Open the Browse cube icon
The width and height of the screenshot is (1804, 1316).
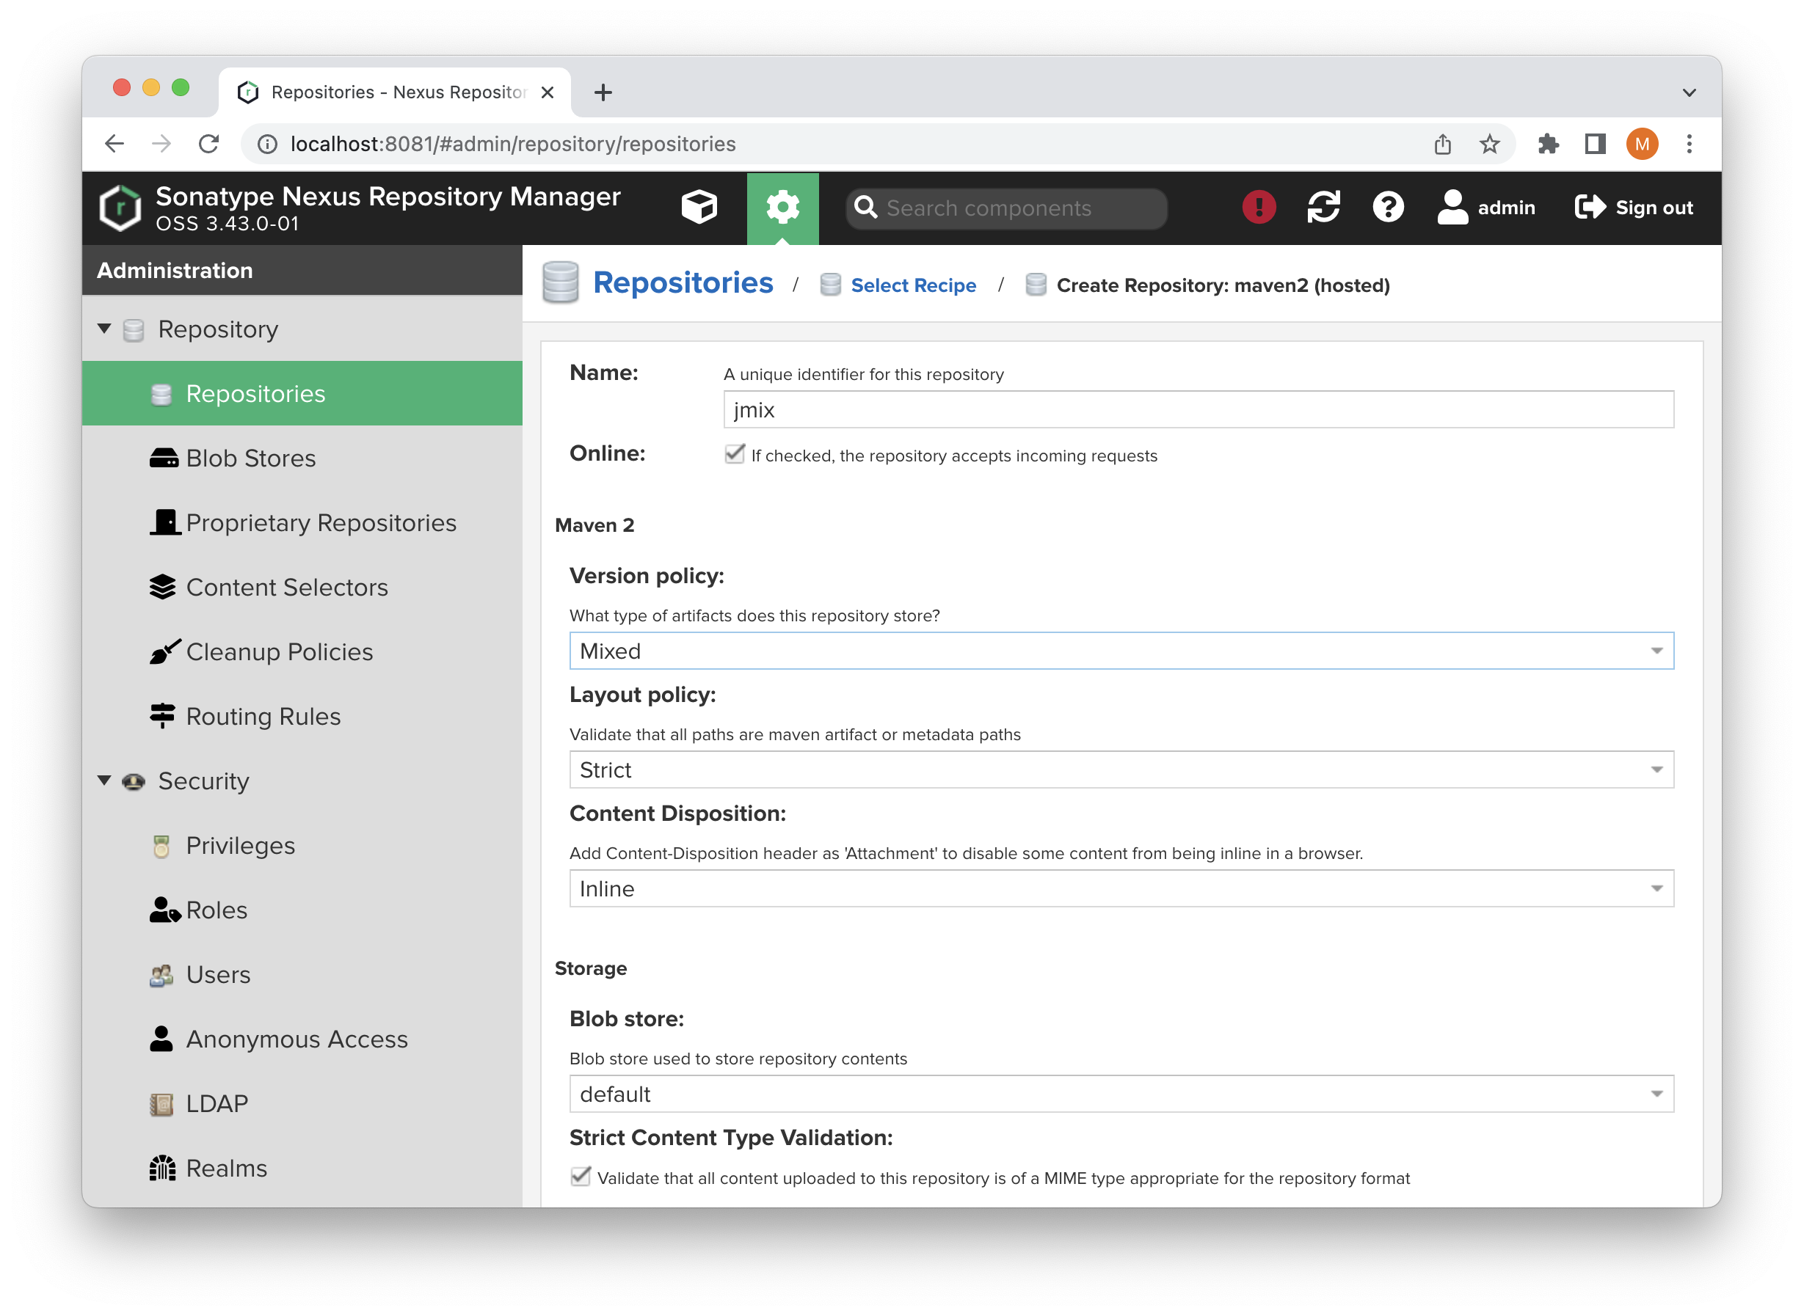(x=699, y=207)
